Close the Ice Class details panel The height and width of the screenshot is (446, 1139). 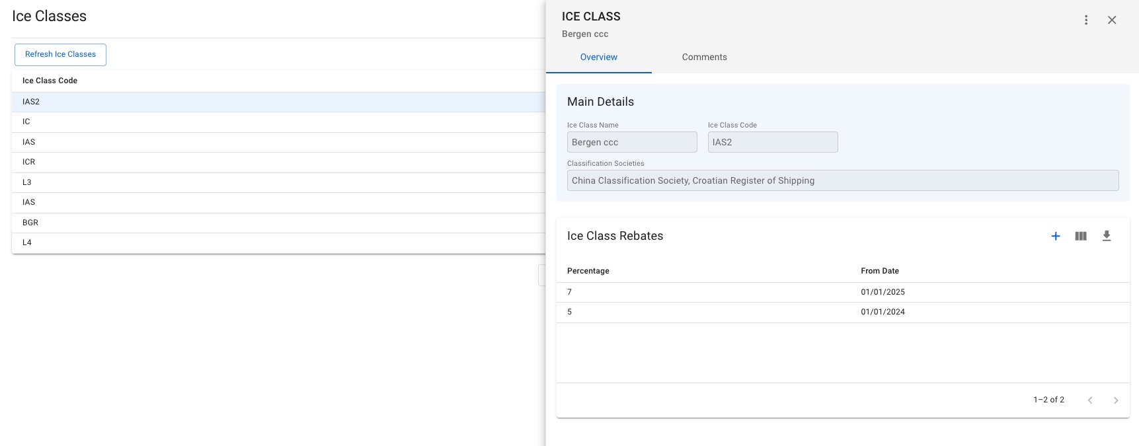pyautogui.click(x=1112, y=20)
